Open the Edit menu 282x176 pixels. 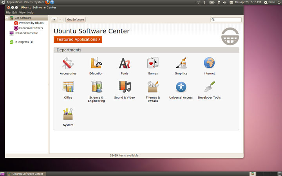coord(15,13)
